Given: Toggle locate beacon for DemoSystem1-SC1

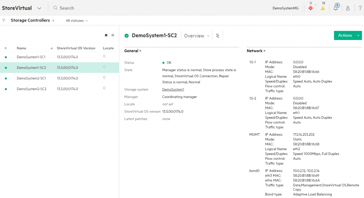Looking at the screenshot, I should tap(104, 56).
